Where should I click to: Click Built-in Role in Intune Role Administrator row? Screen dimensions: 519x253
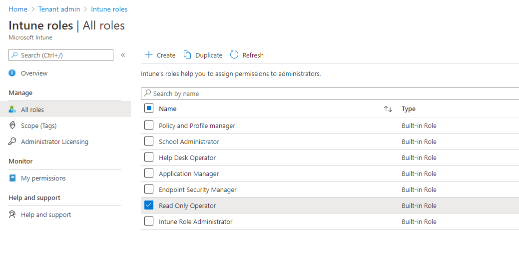pyautogui.click(x=419, y=221)
